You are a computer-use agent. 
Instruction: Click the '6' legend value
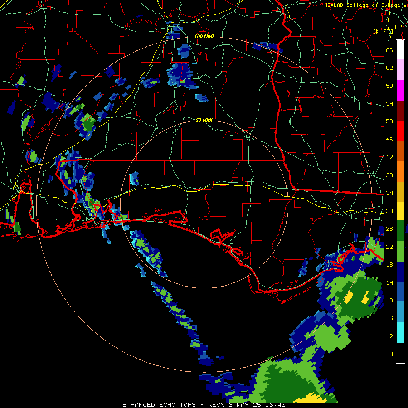point(391,318)
